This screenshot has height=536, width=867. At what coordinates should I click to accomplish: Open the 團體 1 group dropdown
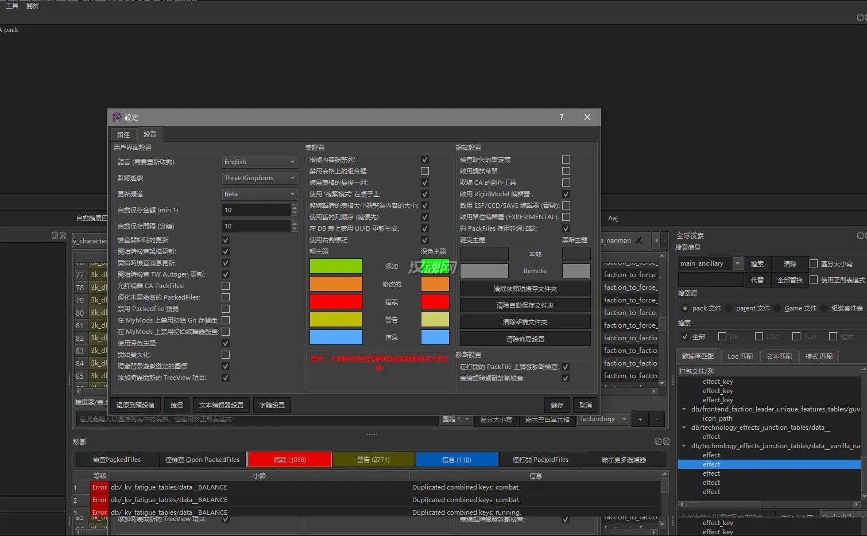pyautogui.click(x=456, y=419)
